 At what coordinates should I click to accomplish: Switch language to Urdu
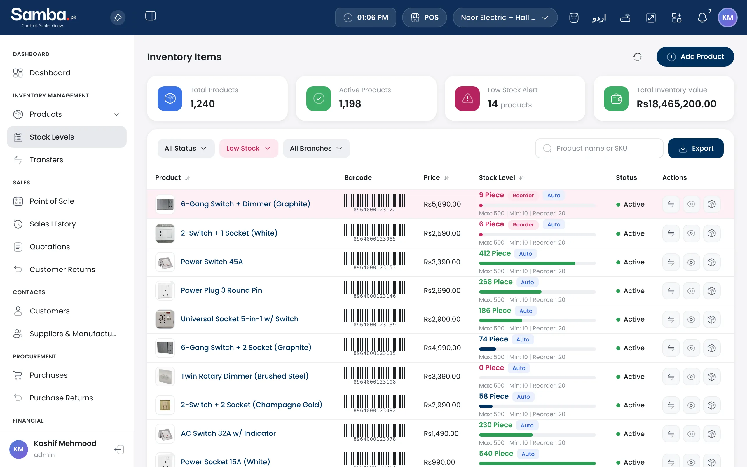(x=599, y=18)
